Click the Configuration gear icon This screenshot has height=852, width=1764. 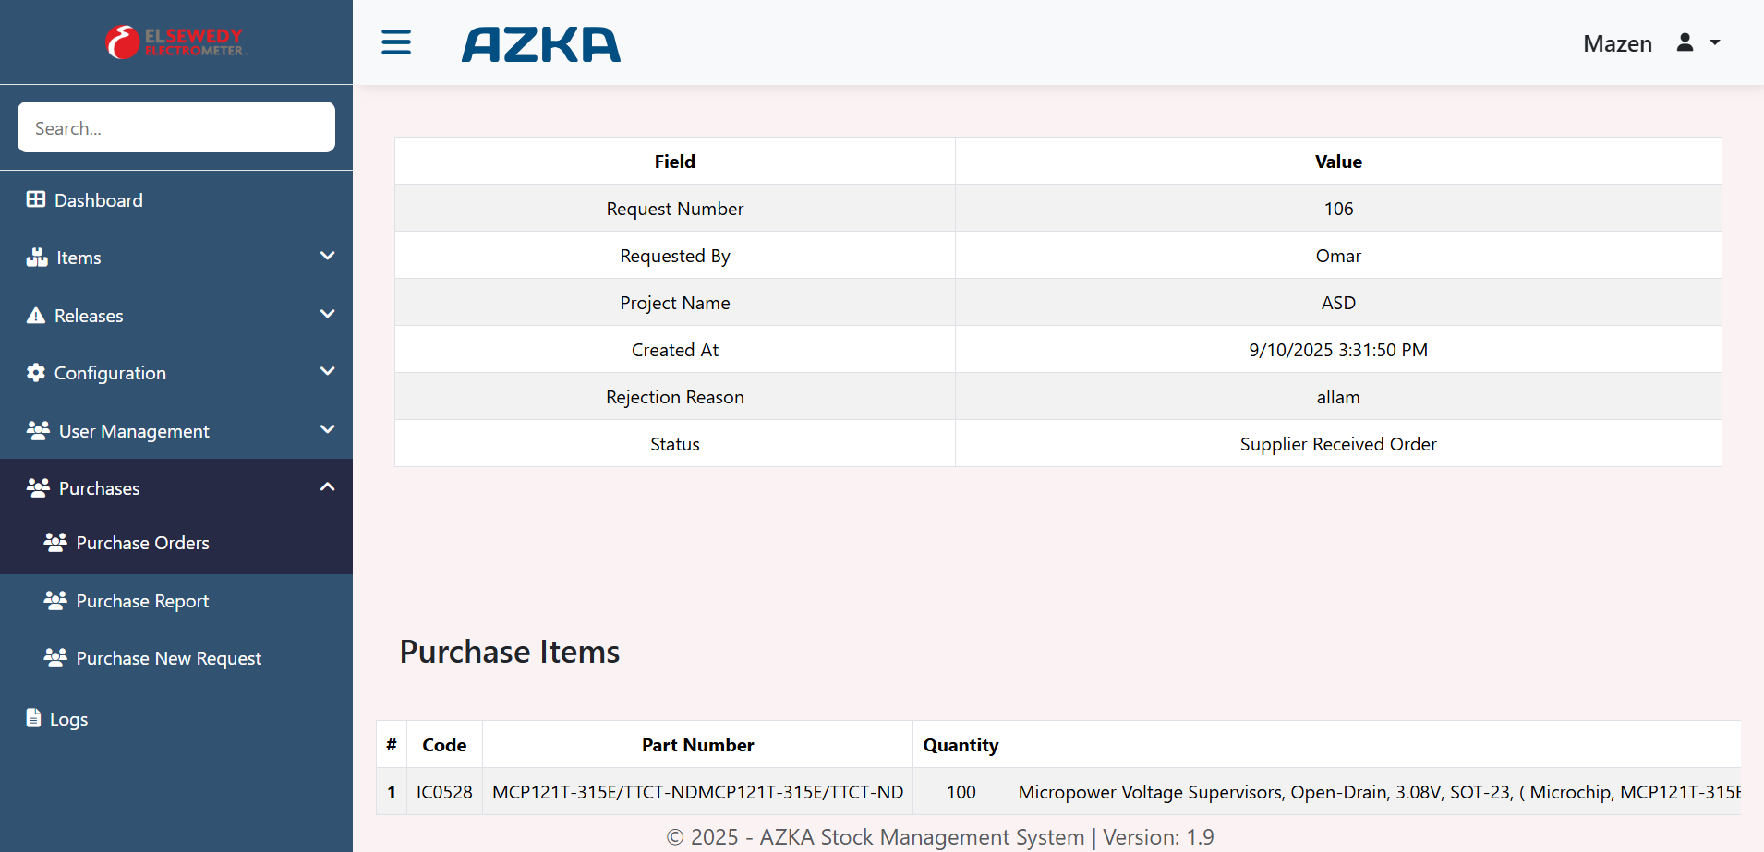pos(36,373)
